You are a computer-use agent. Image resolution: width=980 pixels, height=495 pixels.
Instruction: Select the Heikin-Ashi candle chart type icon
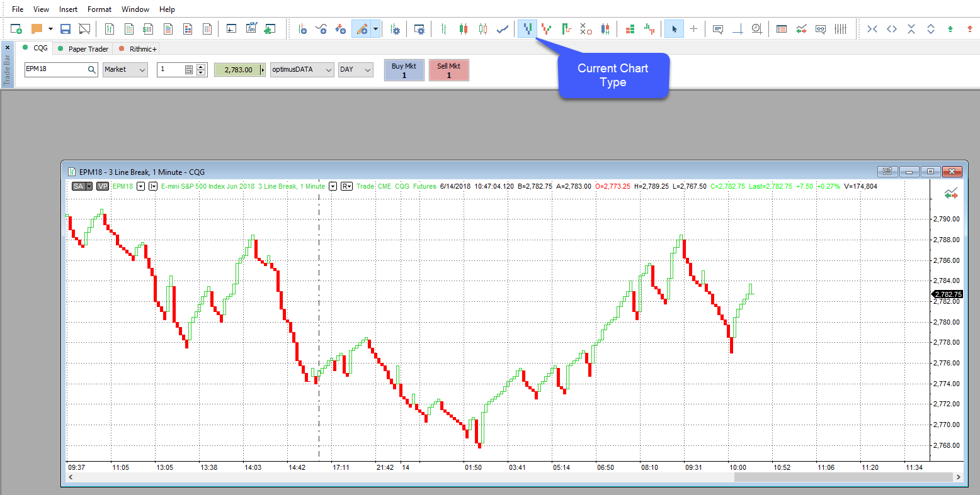tap(605, 29)
